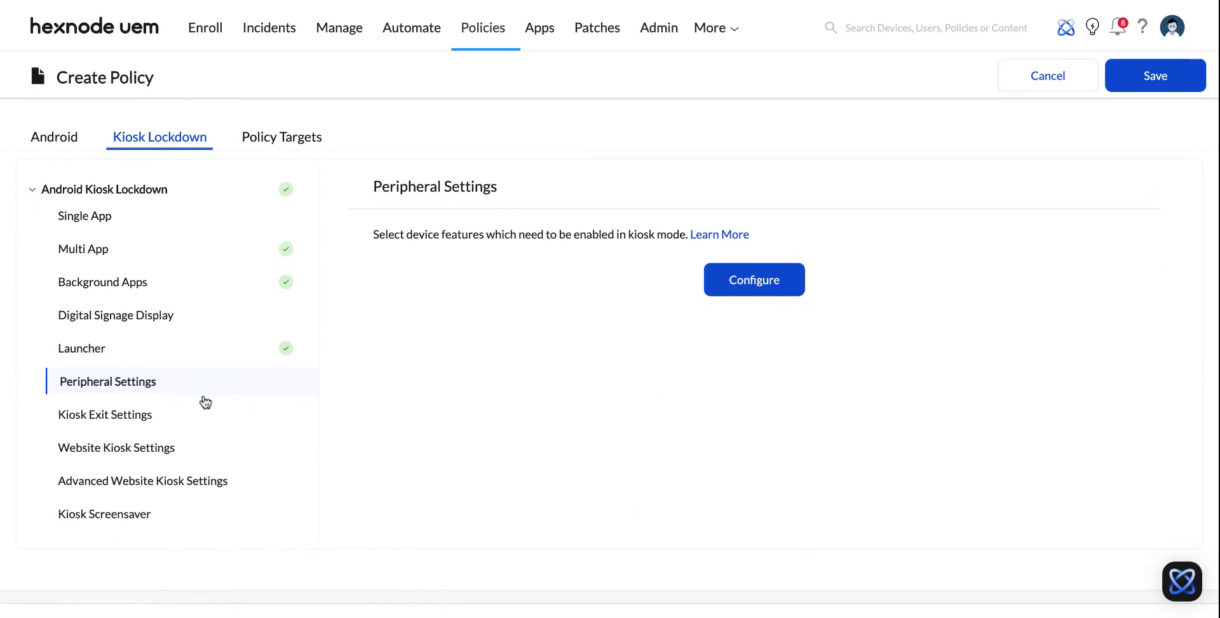Click the search magnifier icon
The width and height of the screenshot is (1220, 618).
point(830,27)
